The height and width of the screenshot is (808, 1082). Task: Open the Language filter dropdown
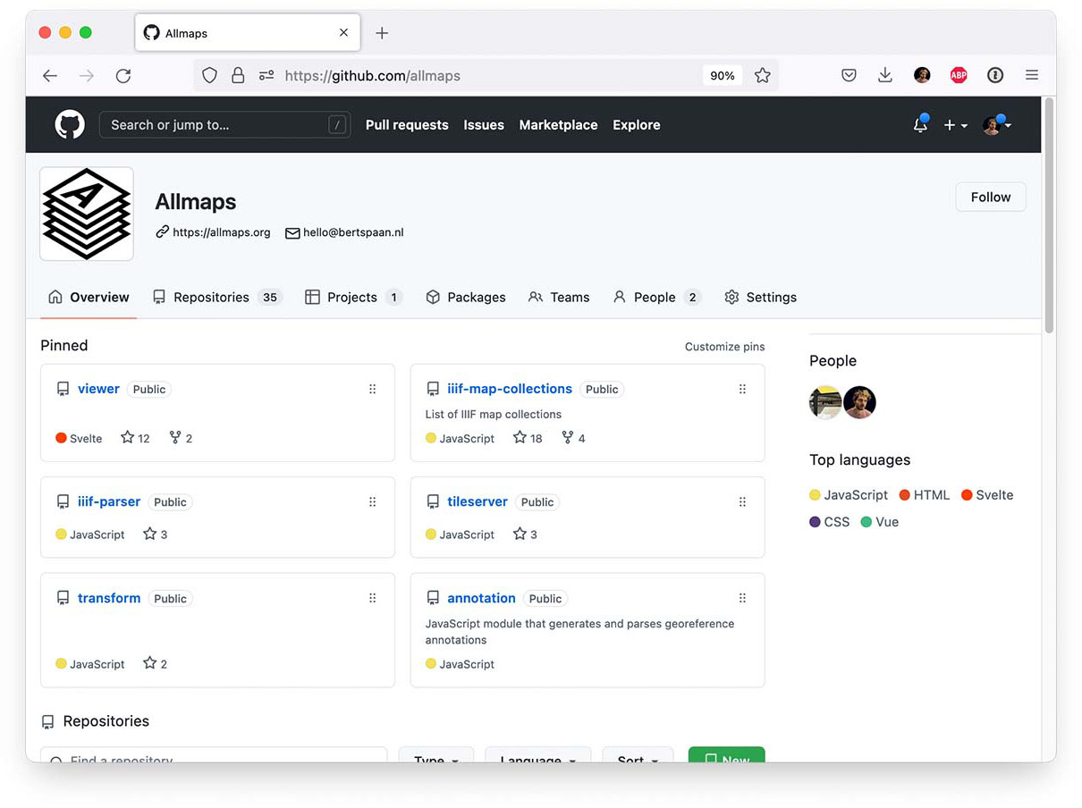coord(537,754)
